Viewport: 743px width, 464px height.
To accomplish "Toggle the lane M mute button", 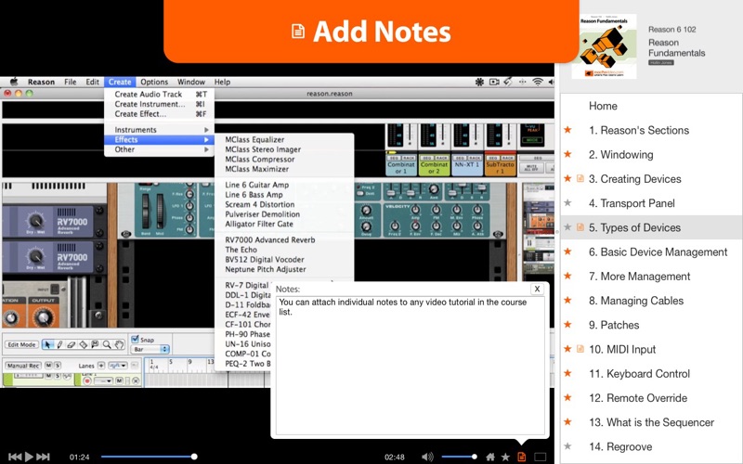I will click(120, 380).
